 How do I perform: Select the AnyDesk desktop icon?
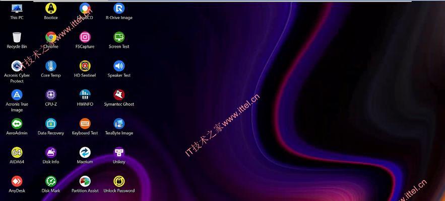17,181
